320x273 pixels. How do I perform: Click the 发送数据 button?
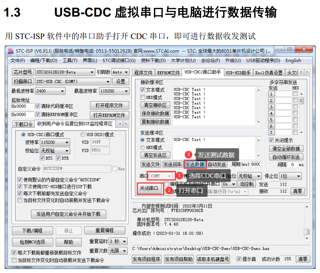click(195, 164)
